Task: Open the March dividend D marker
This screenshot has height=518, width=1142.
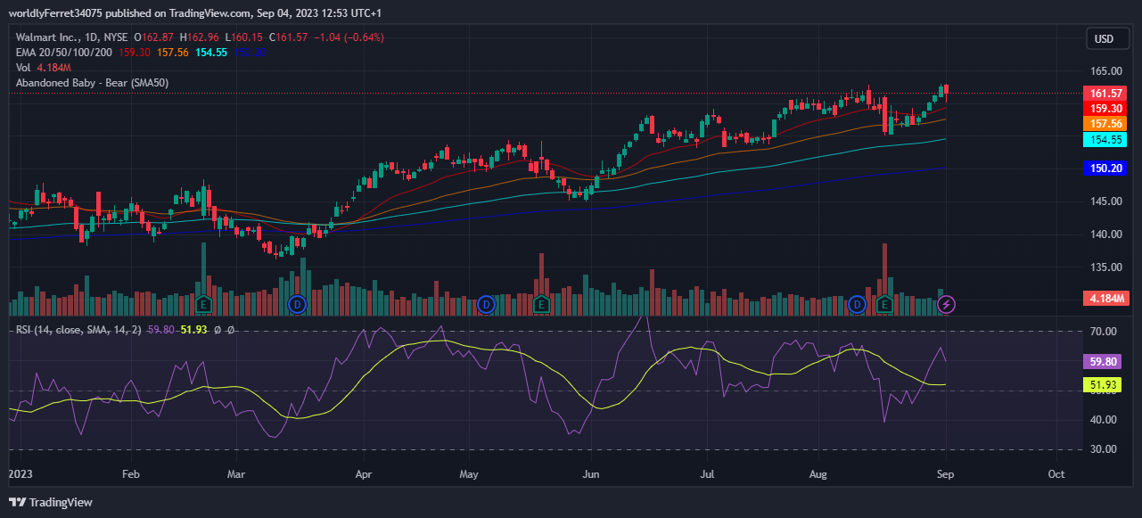Action: click(298, 304)
